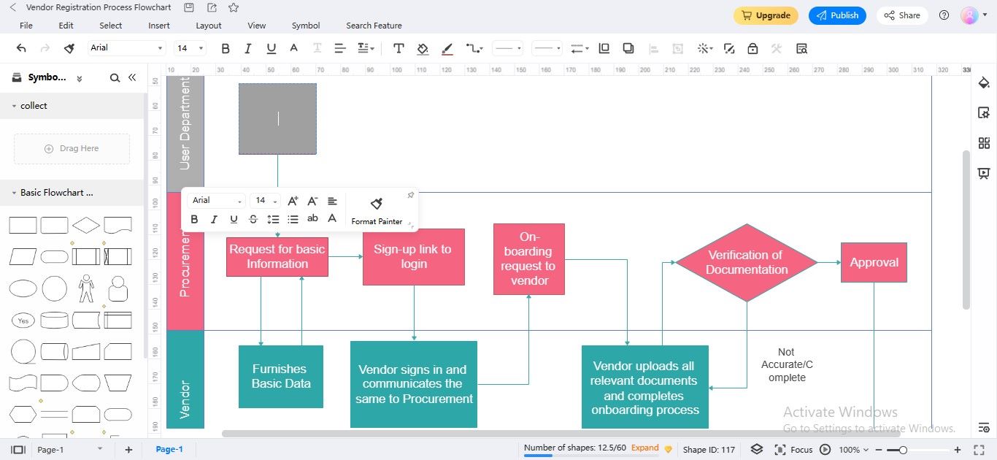
Task: Open the line style dropdown in the toolbar
Action: pyautogui.click(x=508, y=48)
